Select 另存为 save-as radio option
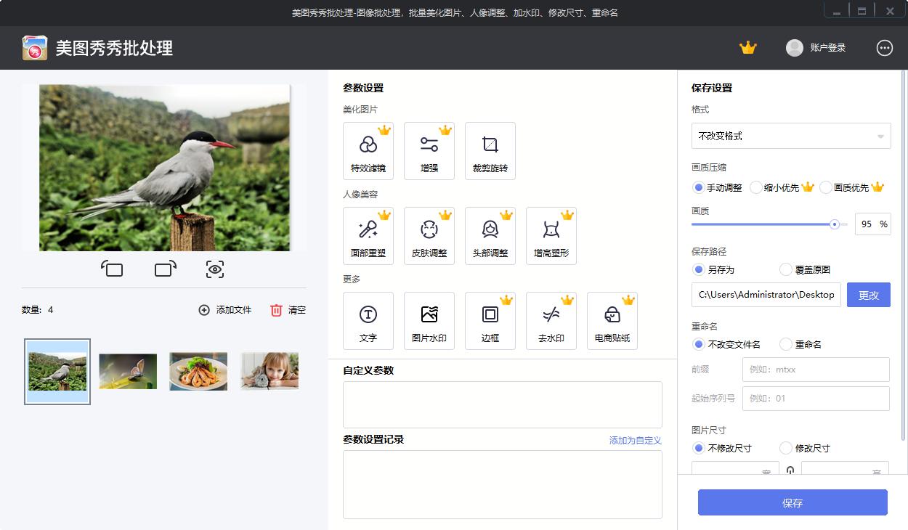 coord(699,269)
